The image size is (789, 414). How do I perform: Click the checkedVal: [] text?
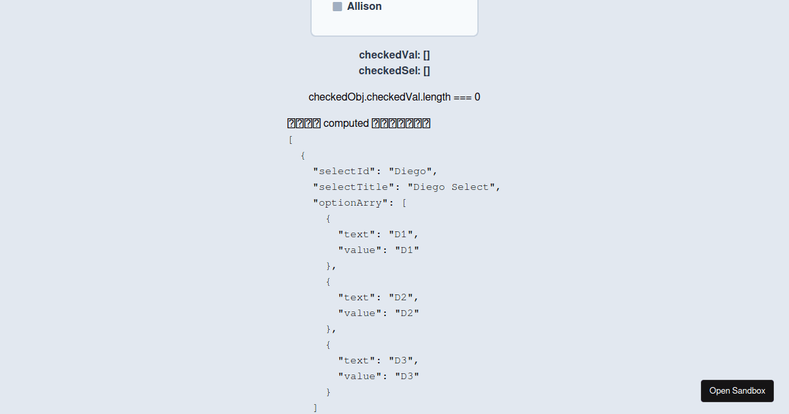point(394,55)
